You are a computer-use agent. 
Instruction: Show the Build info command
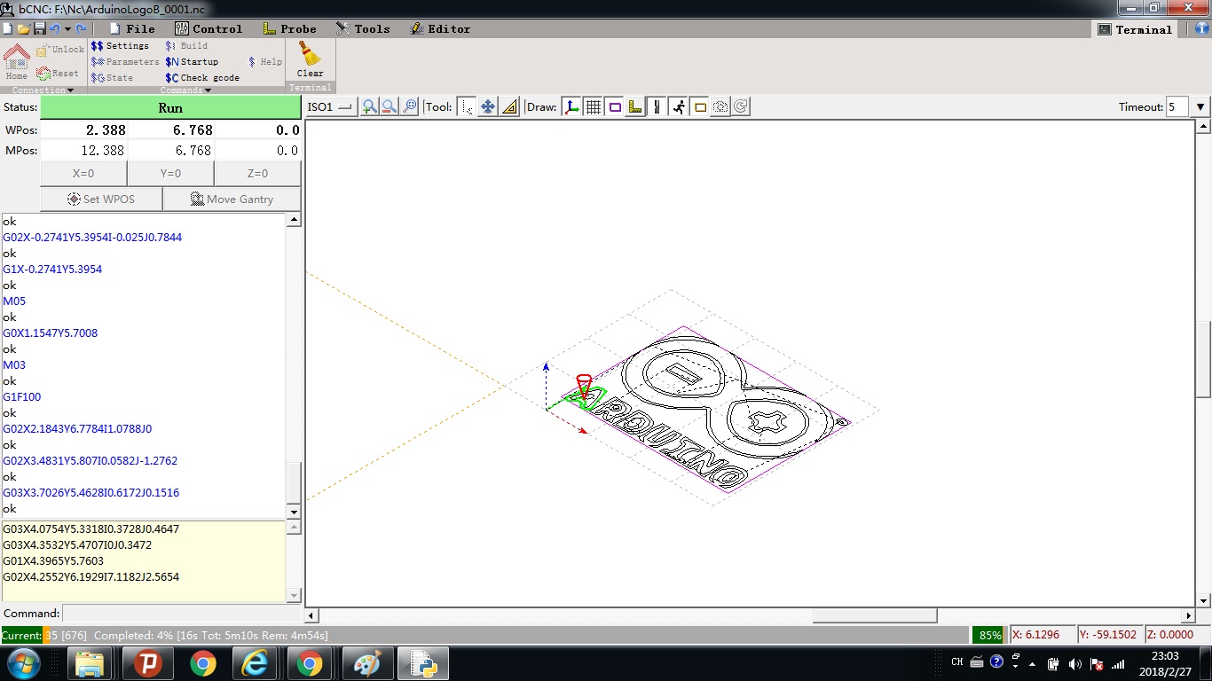click(x=186, y=46)
